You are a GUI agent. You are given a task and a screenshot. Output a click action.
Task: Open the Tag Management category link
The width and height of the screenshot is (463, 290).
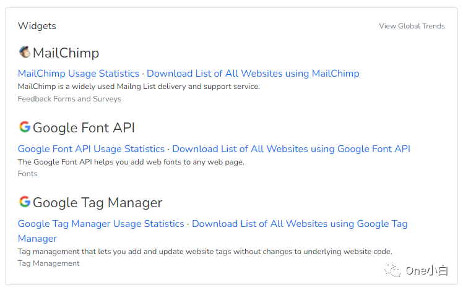[x=48, y=263]
